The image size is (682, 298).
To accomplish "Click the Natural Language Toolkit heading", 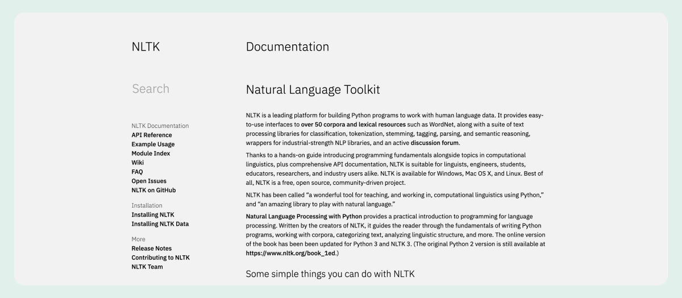I will (313, 90).
